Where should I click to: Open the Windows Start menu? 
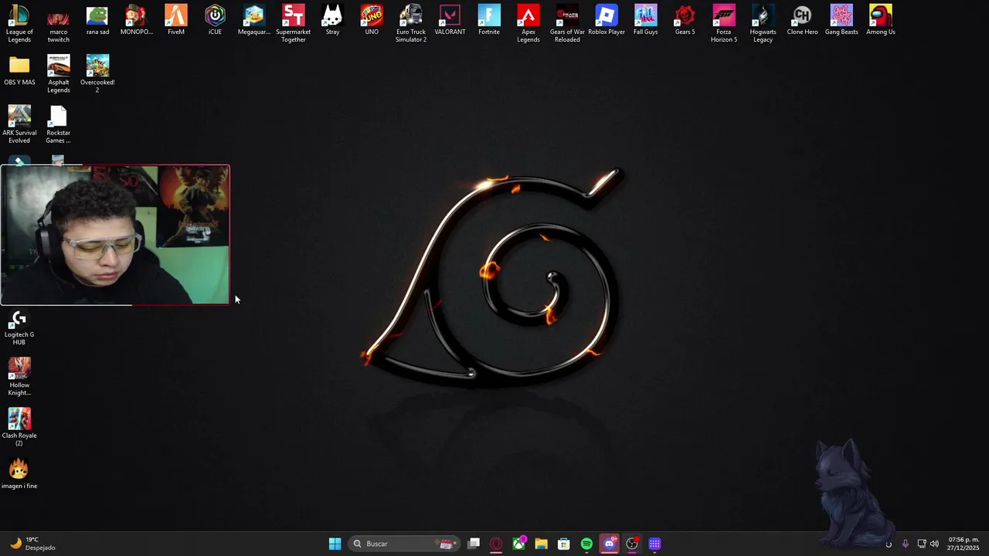click(335, 544)
